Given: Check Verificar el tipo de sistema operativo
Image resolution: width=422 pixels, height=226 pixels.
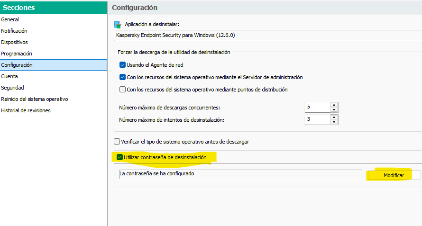Looking at the screenshot, I should pyautogui.click(x=117, y=142).
